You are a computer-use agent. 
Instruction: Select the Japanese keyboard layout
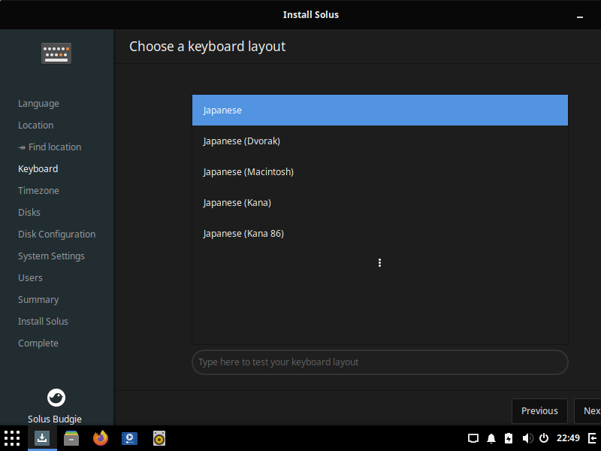(380, 110)
